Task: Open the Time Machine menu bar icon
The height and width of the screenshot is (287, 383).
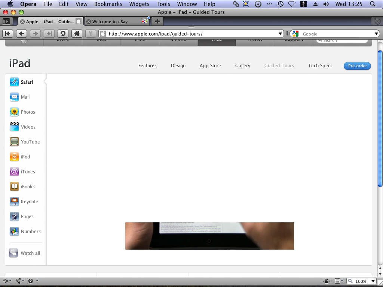Action: click(x=281, y=4)
